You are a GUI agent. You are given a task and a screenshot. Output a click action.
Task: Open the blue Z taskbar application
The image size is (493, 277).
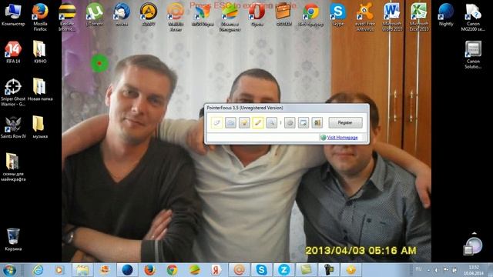click(x=283, y=270)
